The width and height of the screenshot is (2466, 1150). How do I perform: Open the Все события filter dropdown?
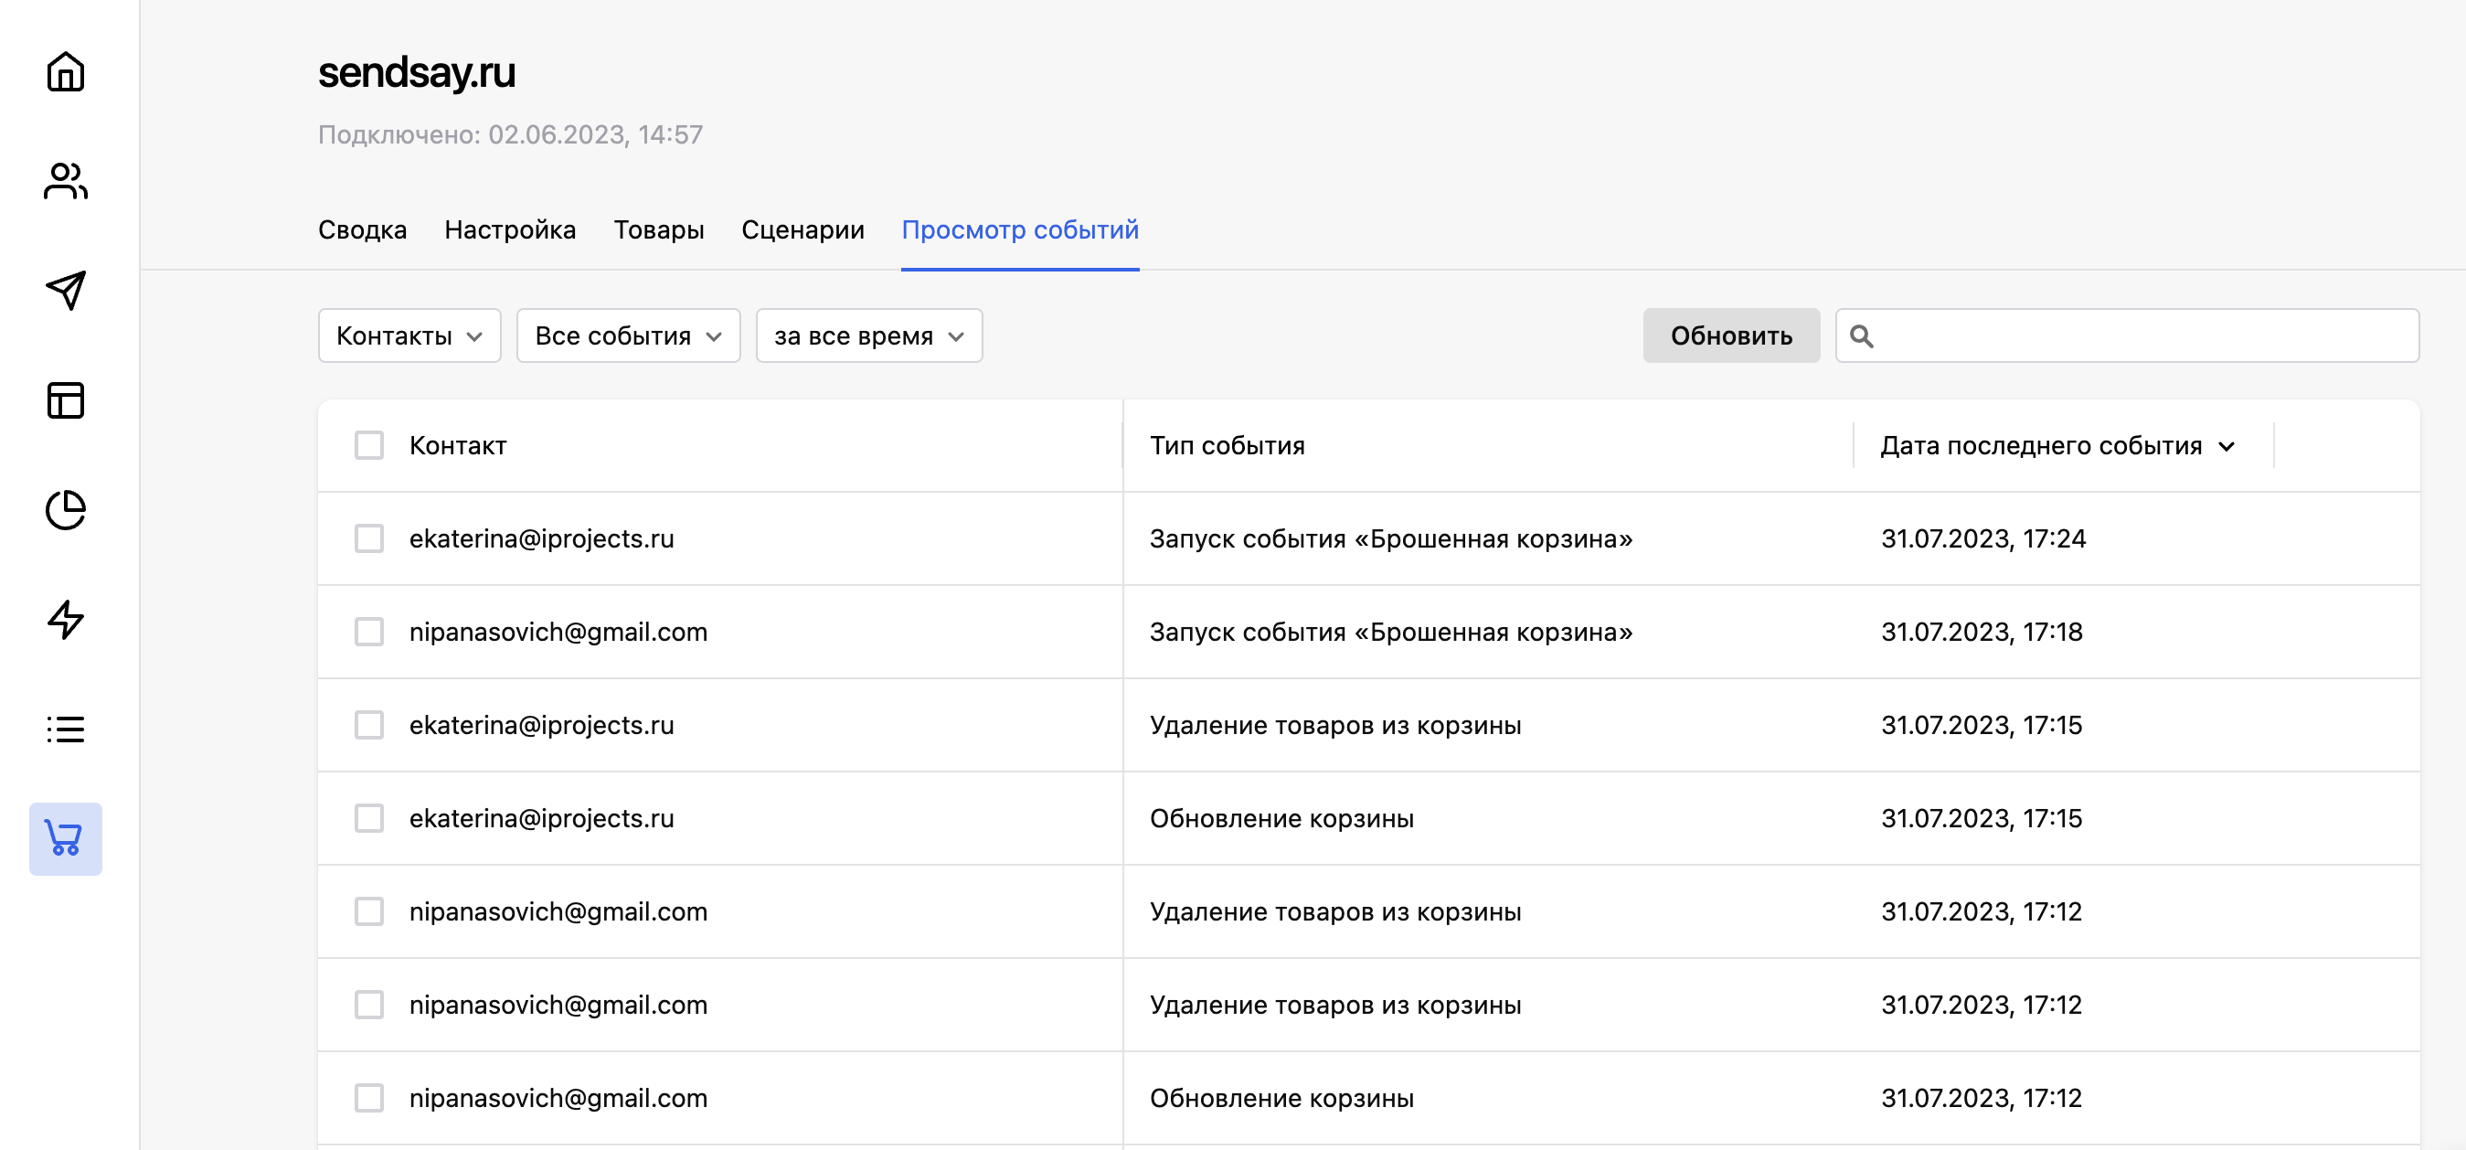[628, 336]
